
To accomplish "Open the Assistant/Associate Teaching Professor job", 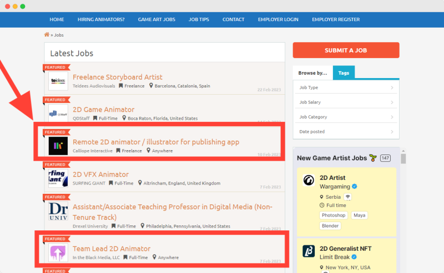I will [x=173, y=212].
